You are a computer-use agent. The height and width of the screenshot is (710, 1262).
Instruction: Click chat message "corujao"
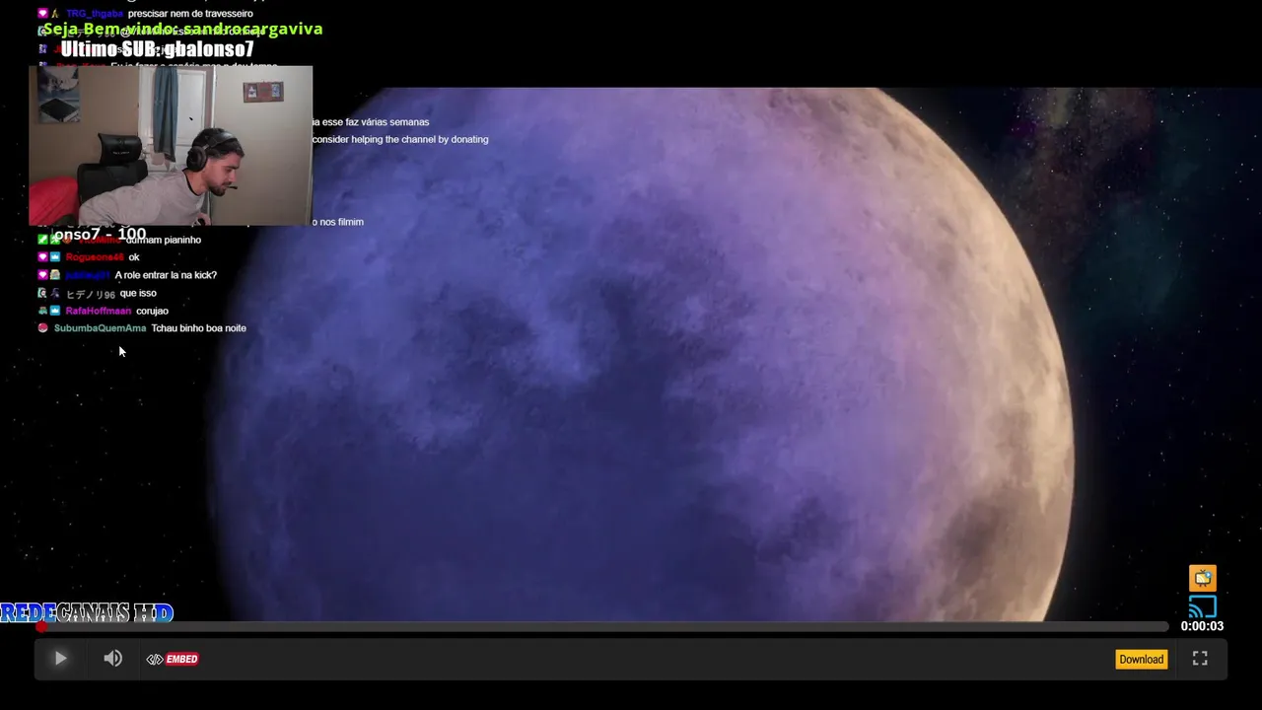click(x=152, y=311)
